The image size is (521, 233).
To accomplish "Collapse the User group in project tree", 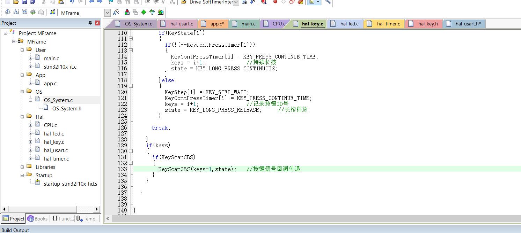I will pyautogui.click(x=22, y=50).
